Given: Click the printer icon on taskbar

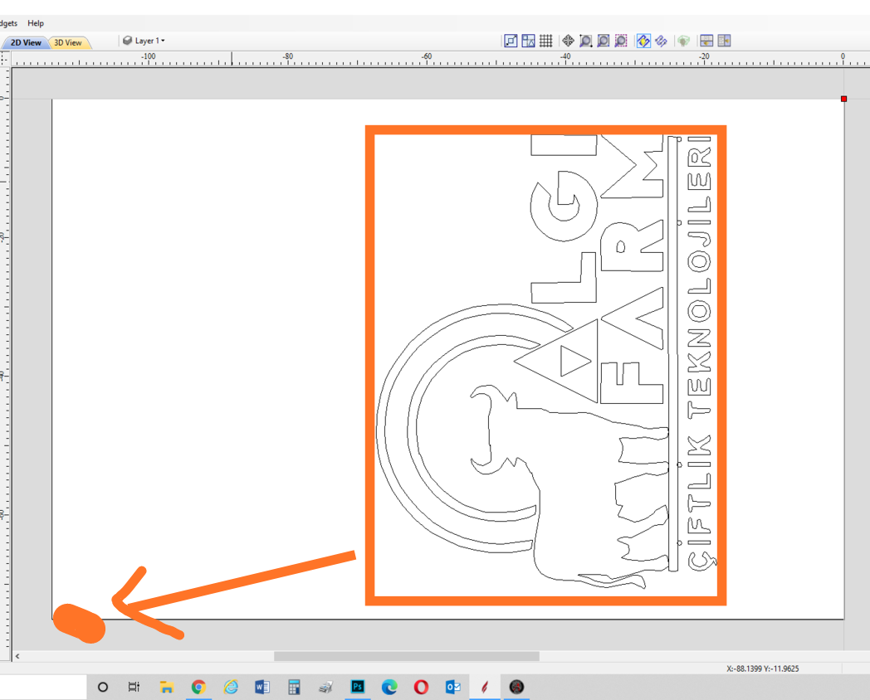Looking at the screenshot, I should [x=325, y=688].
